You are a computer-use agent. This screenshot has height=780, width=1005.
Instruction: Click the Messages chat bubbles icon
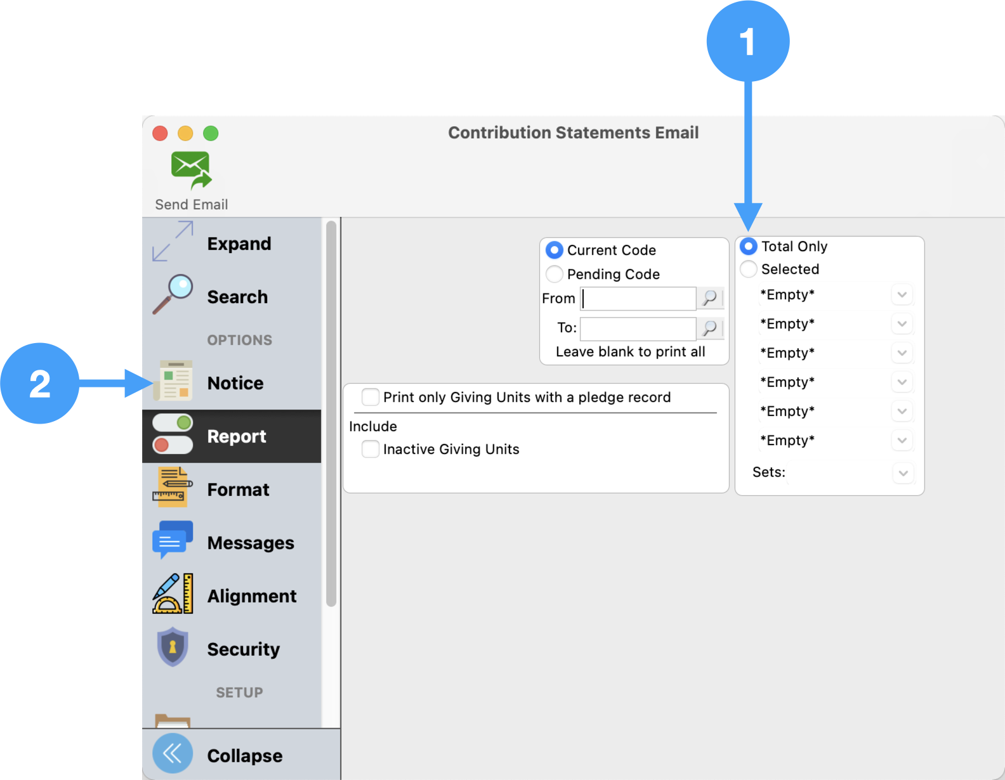click(173, 540)
